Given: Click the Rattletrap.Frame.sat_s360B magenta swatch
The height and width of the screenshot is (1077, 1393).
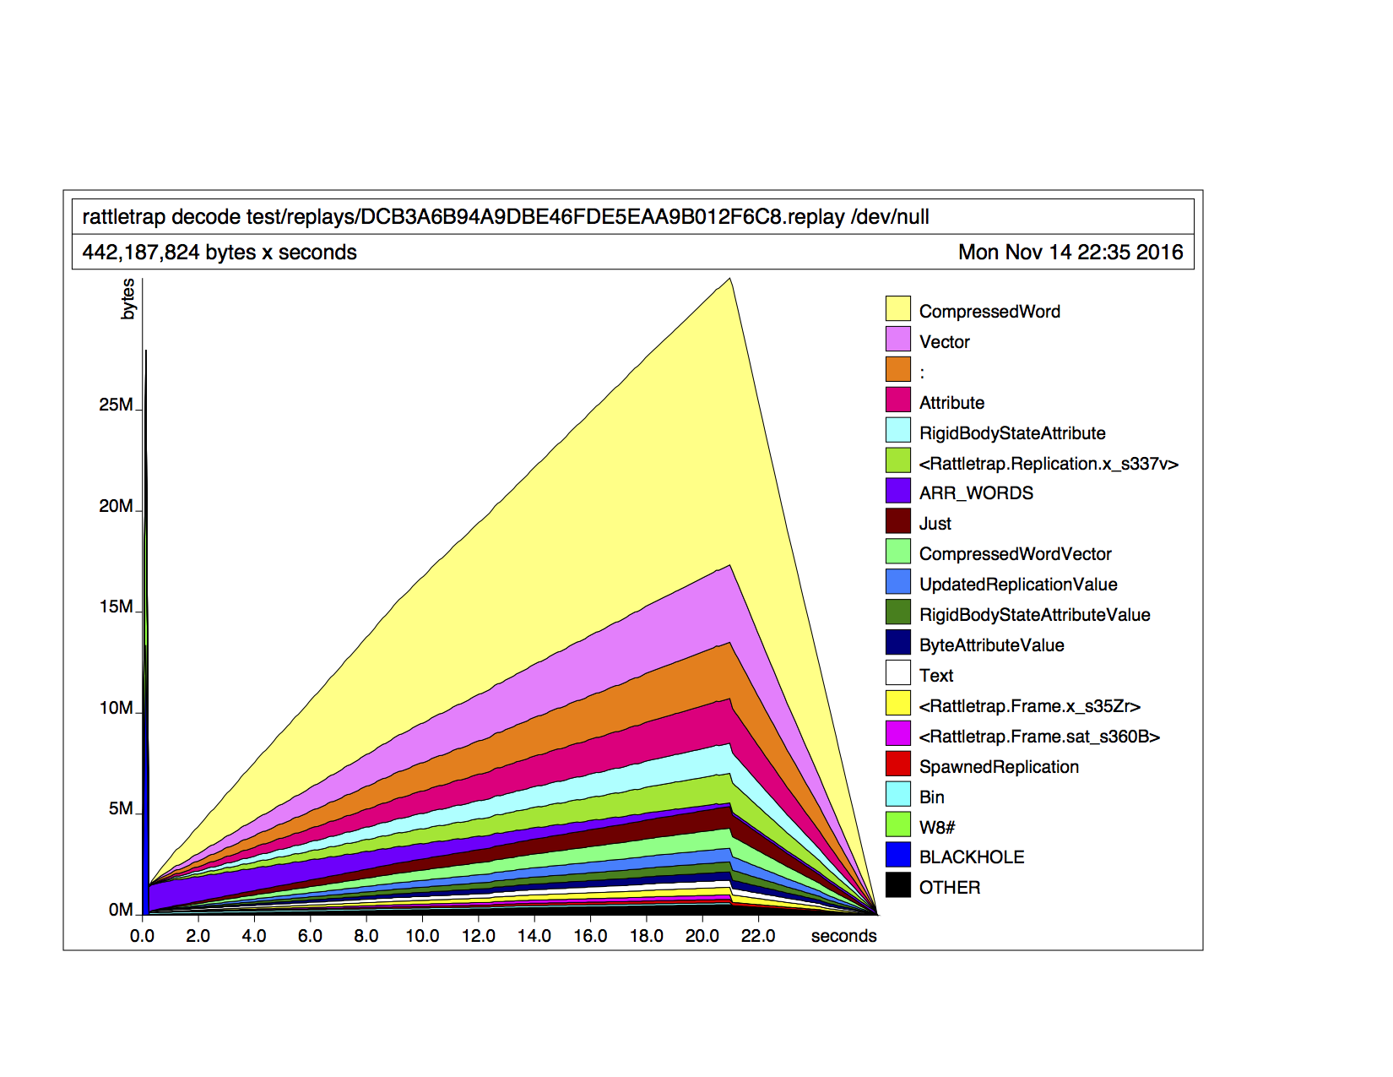Looking at the screenshot, I should tap(898, 734).
